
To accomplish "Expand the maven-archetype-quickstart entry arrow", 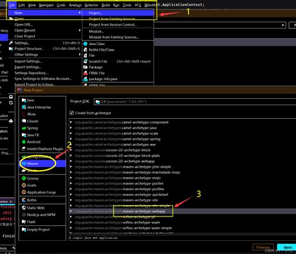I will (71, 195).
